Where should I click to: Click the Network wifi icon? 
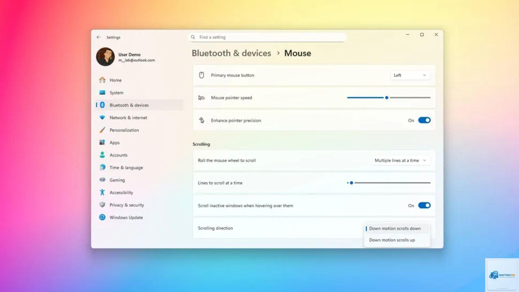[x=102, y=118]
